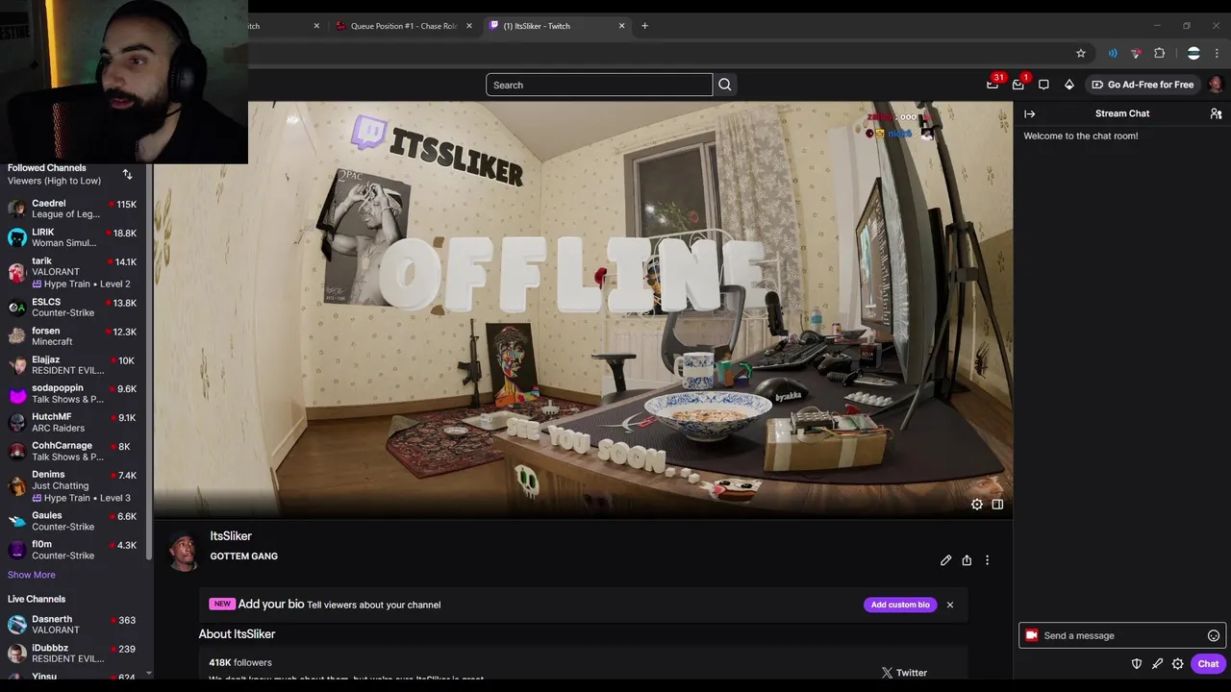Click the Send a message field
This screenshot has width=1231, height=692.
[x=1122, y=635]
